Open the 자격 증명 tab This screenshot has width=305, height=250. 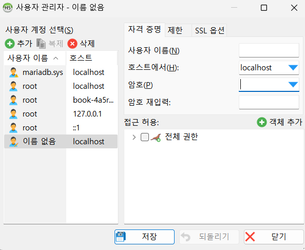pyautogui.click(x=144, y=30)
